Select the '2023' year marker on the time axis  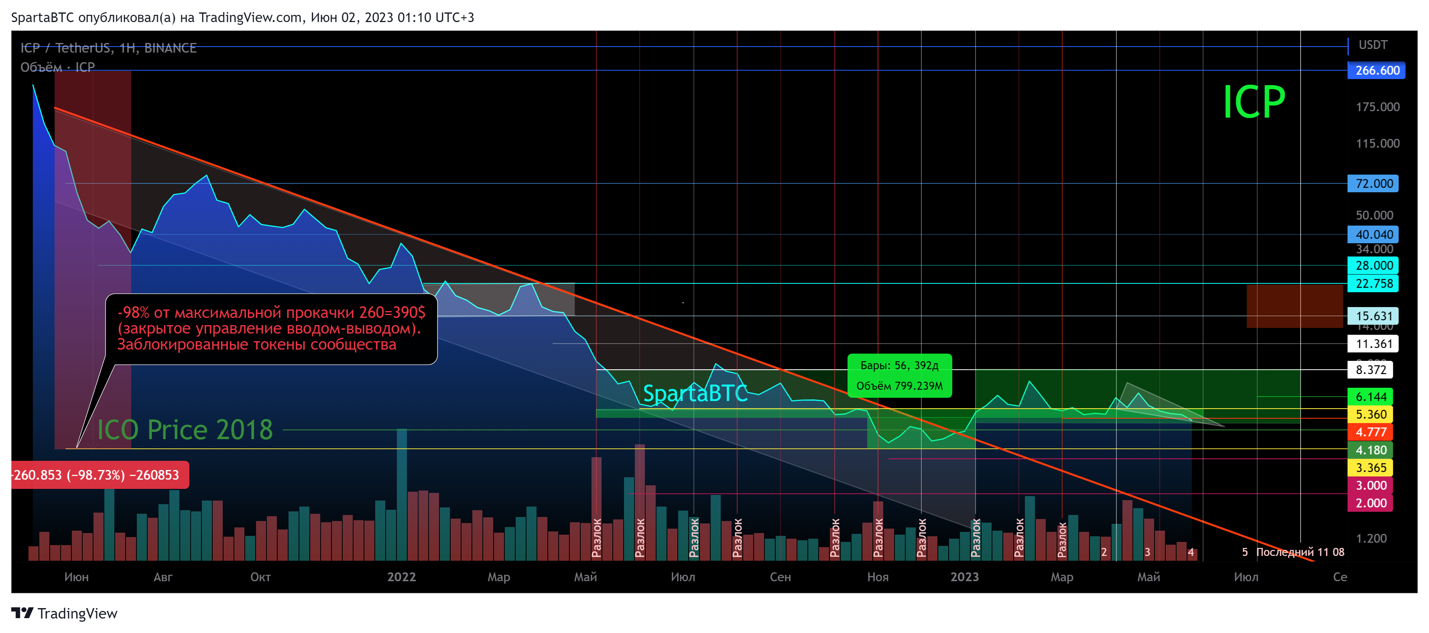(x=965, y=577)
